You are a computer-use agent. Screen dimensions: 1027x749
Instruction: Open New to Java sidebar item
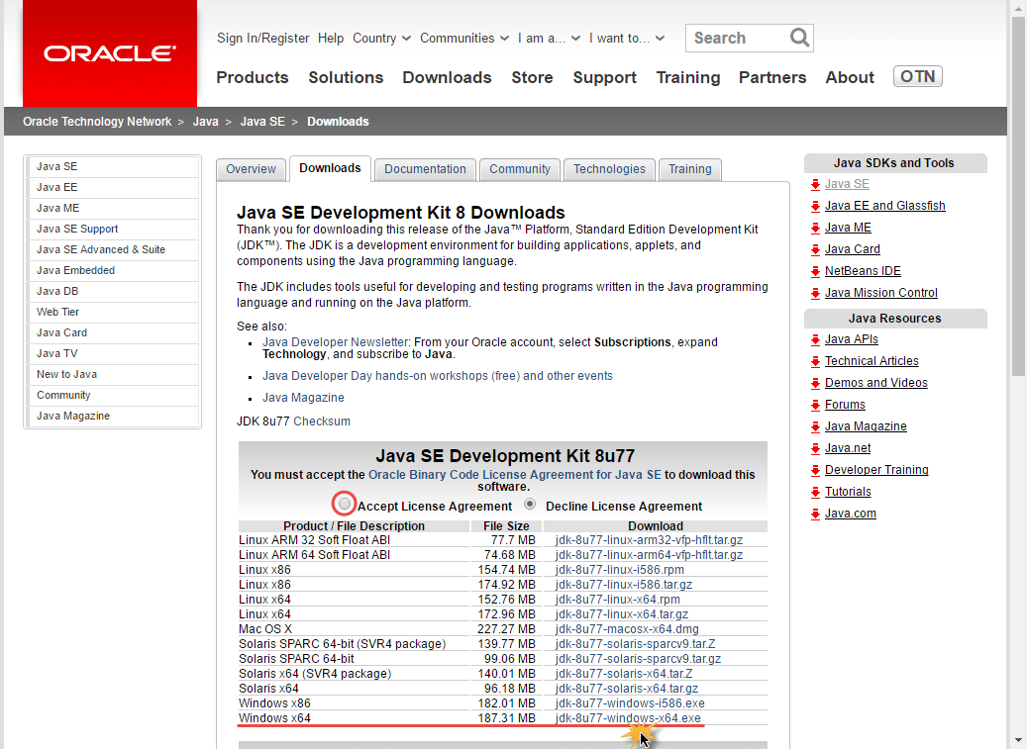point(114,374)
